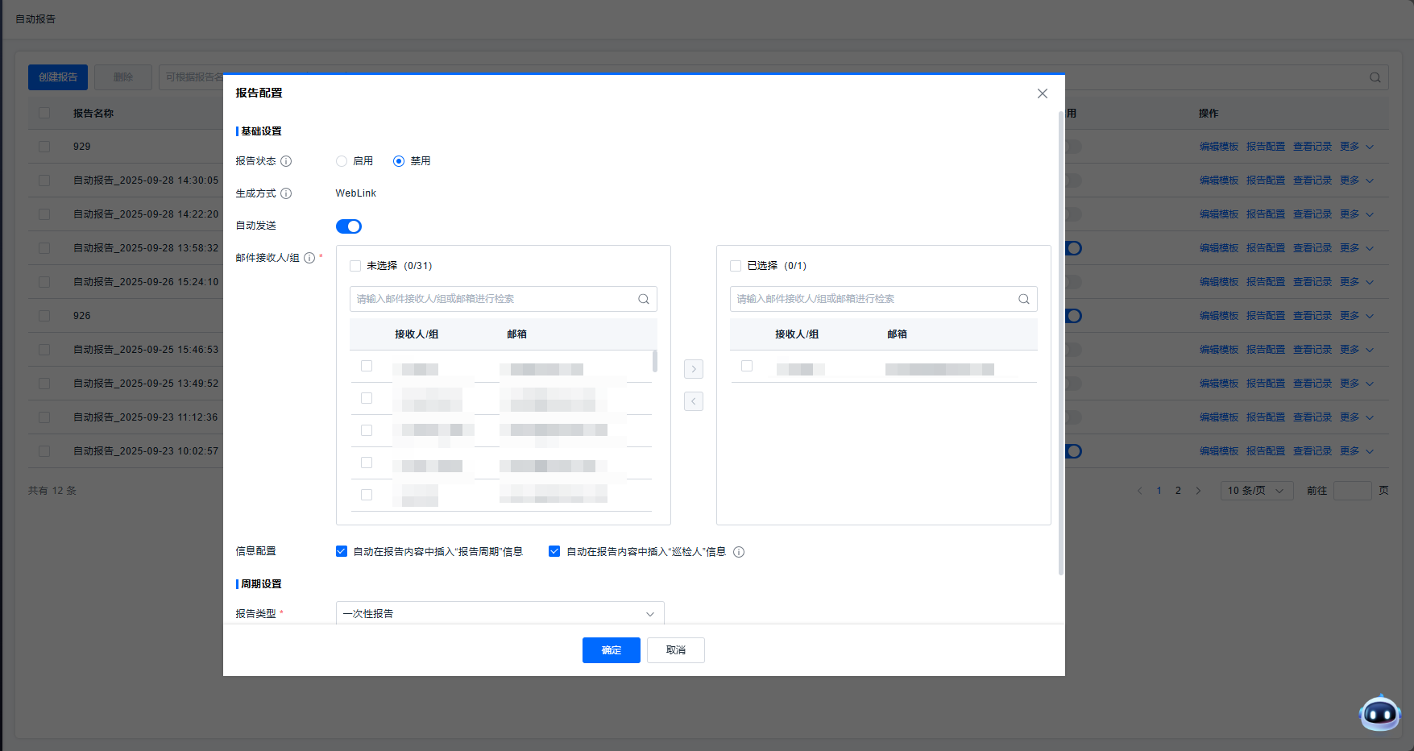Click the 取消 button
The image size is (1414, 751).
(675, 650)
